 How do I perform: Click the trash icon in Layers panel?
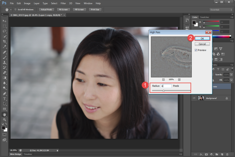pos(227,154)
